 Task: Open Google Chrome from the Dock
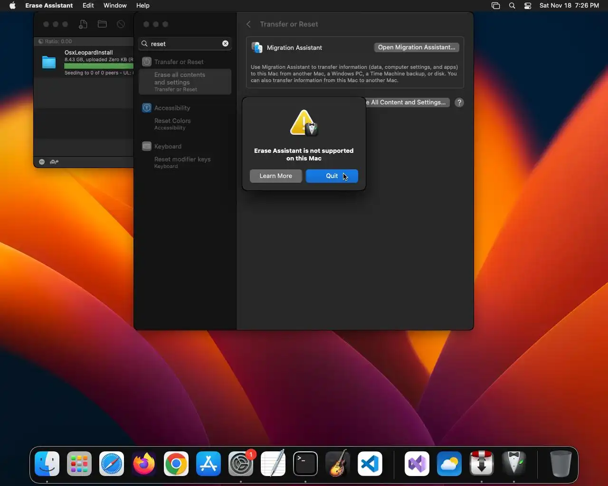click(176, 464)
